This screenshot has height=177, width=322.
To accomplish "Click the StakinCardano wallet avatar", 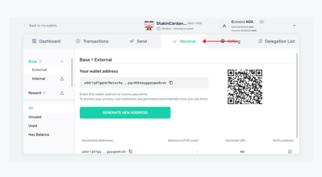I will 149,26.
